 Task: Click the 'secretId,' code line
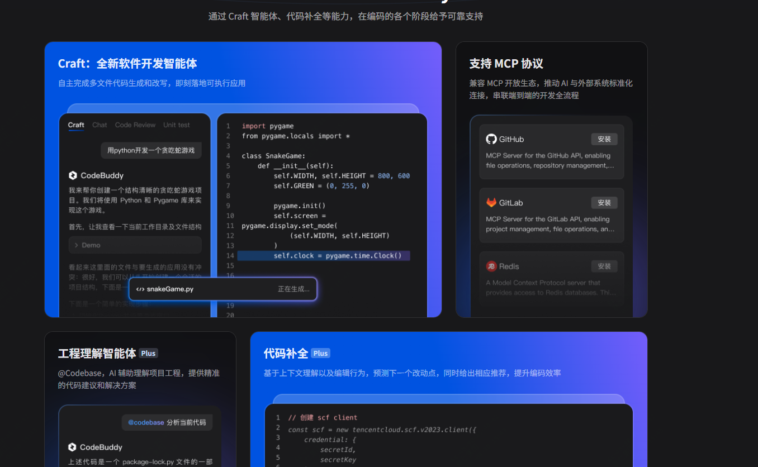click(338, 450)
